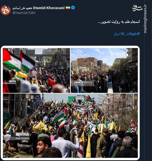This screenshot has height=161, width=152.
Task: Click the Iran flag emoji
Action: click(68, 8)
